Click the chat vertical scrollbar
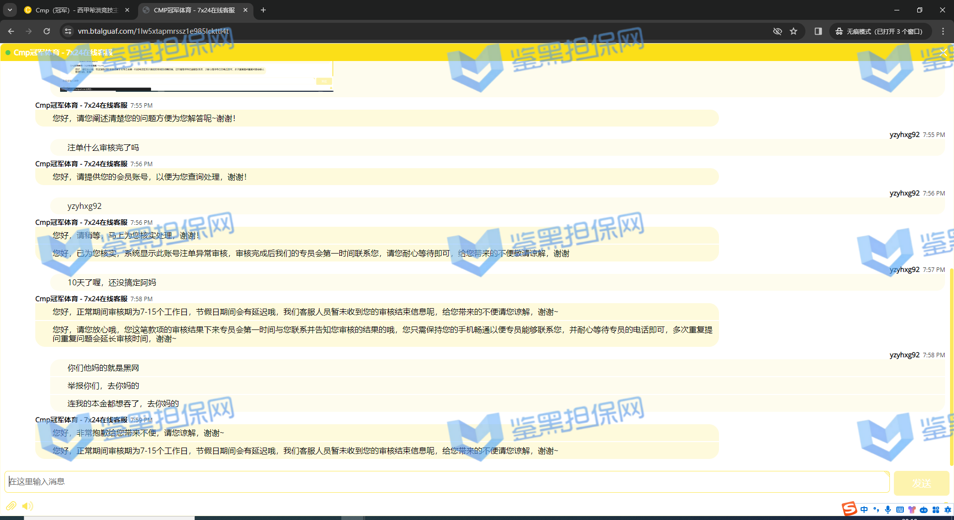 click(951, 367)
